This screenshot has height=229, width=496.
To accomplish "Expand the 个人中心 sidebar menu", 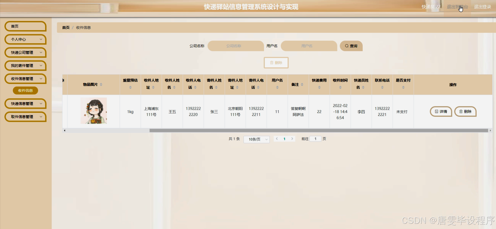I will [25, 39].
